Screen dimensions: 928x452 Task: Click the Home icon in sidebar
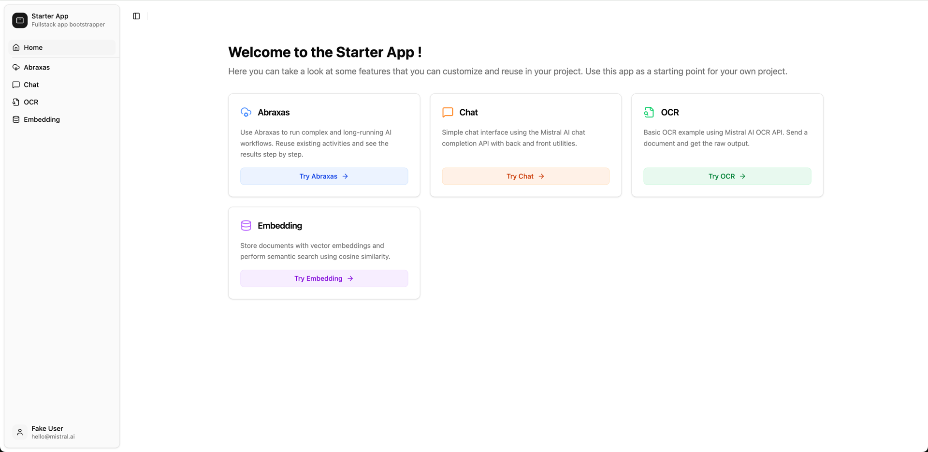point(16,47)
